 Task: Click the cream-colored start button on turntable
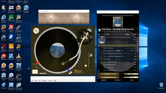coord(35,72)
